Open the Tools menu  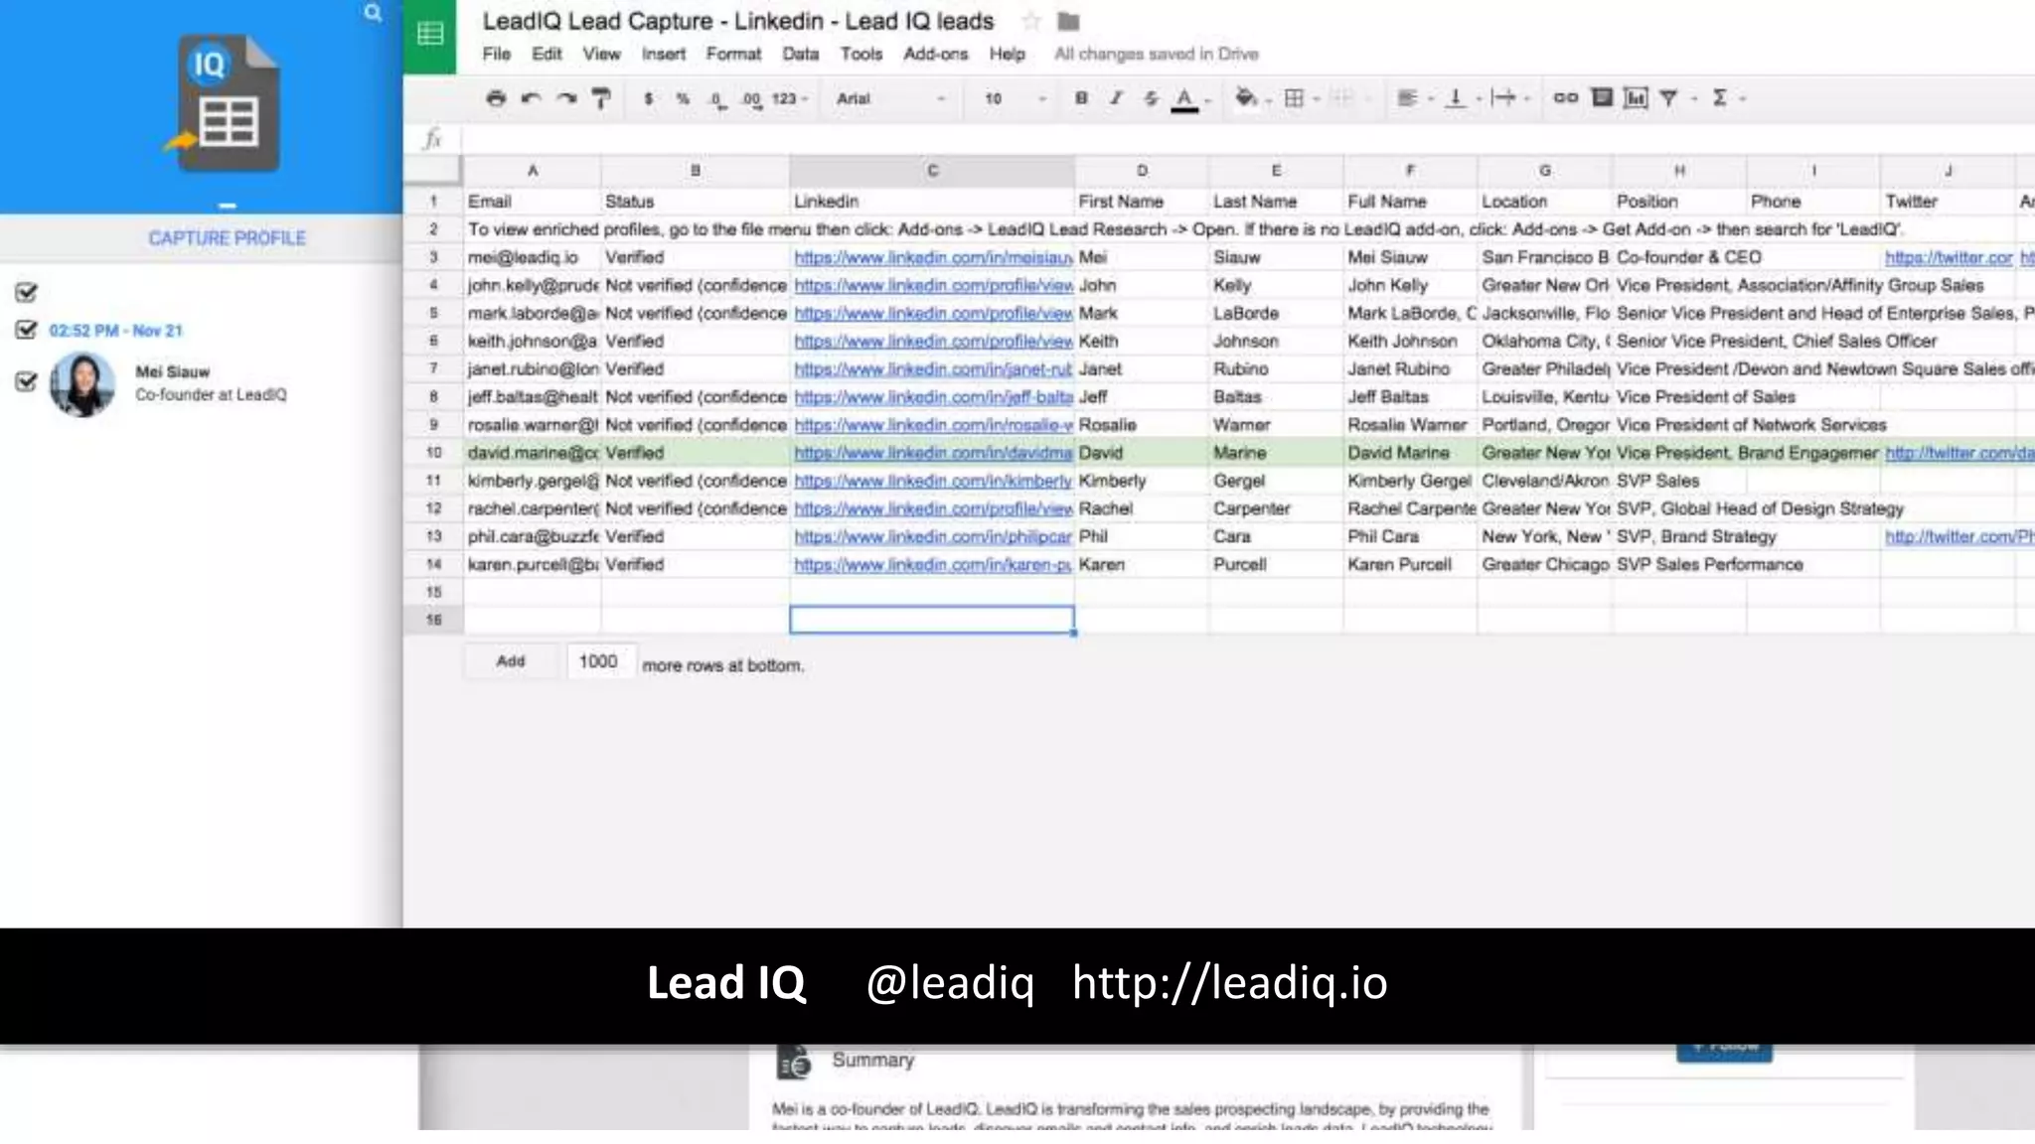pos(861,54)
